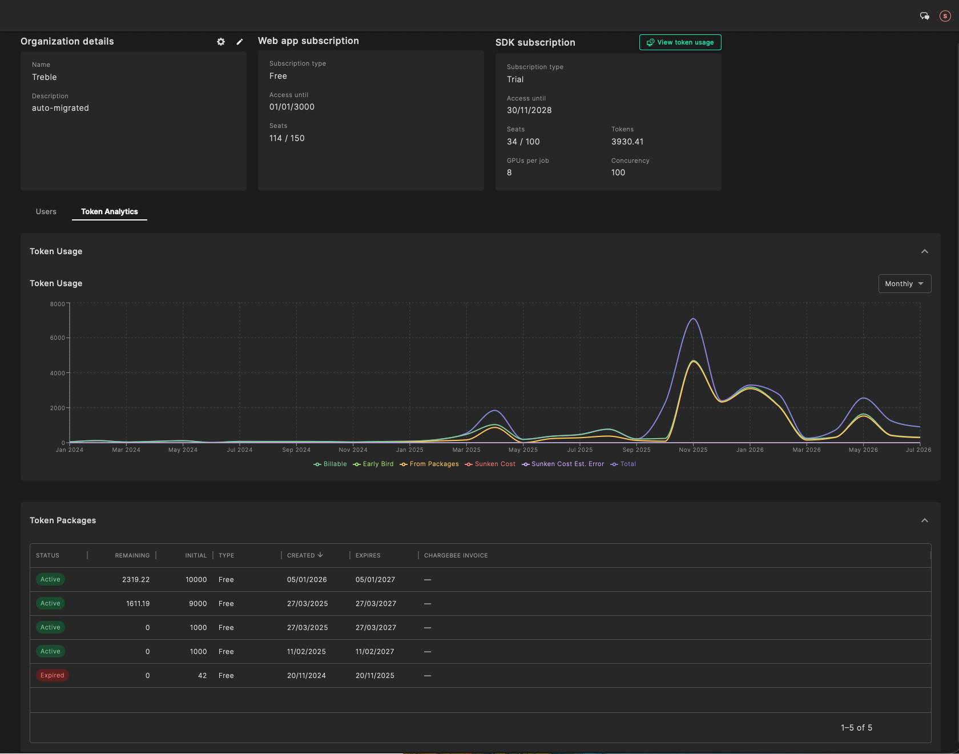Click expiry date 20/11/2025
This screenshot has width=959, height=754.
[375, 676]
